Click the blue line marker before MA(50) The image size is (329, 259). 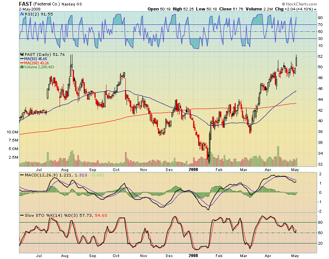(x=22, y=59)
